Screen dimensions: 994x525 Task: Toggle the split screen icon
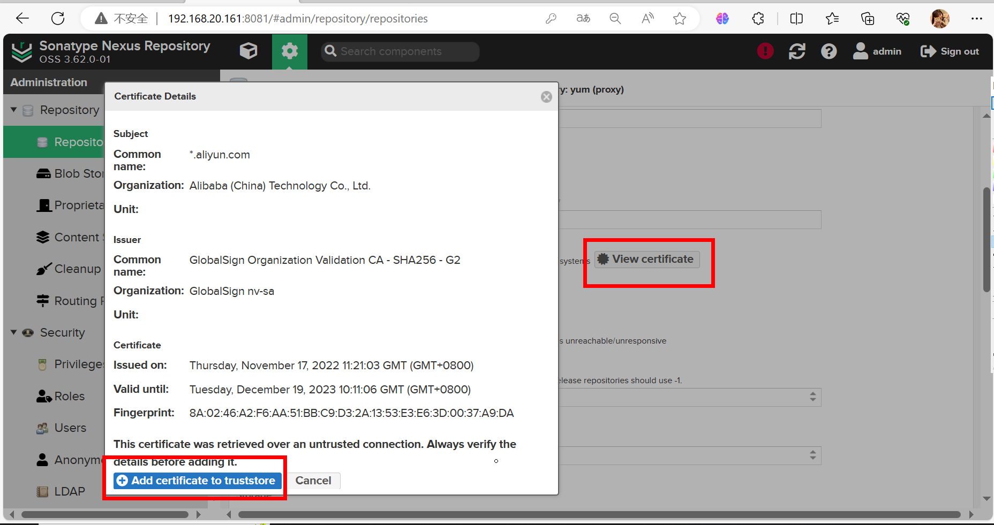[x=796, y=19]
